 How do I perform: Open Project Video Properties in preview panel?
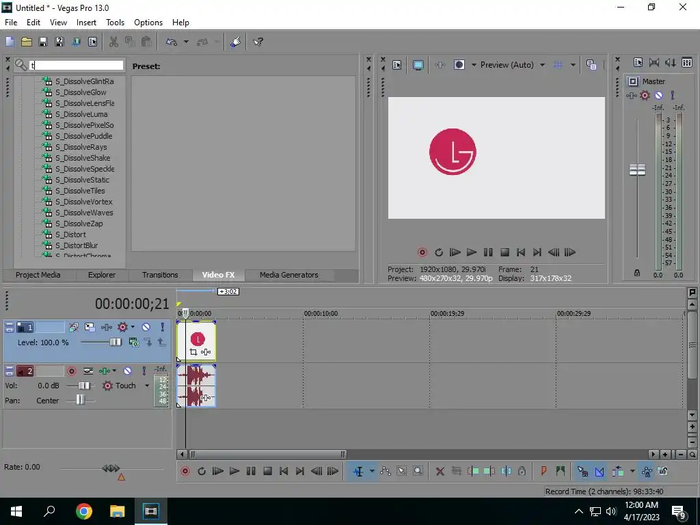click(x=397, y=65)
